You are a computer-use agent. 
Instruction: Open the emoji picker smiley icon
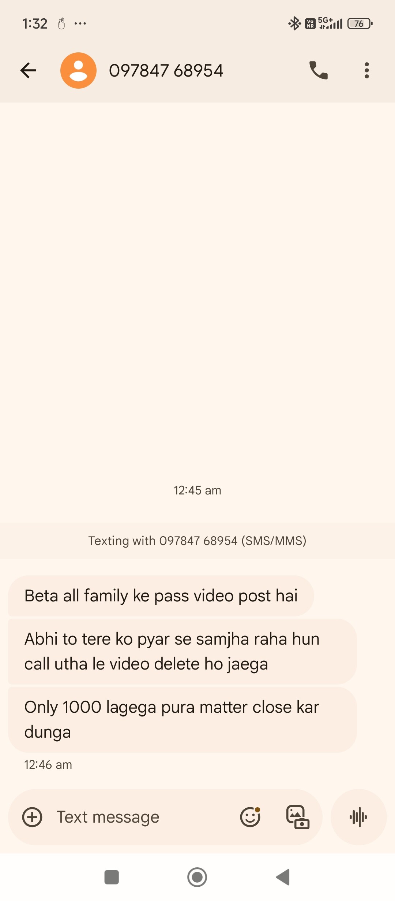click(x=250, y=817)
